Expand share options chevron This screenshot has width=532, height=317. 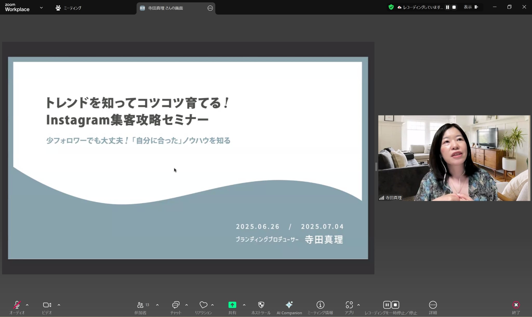pyautogui.click(x=244, y=305)
